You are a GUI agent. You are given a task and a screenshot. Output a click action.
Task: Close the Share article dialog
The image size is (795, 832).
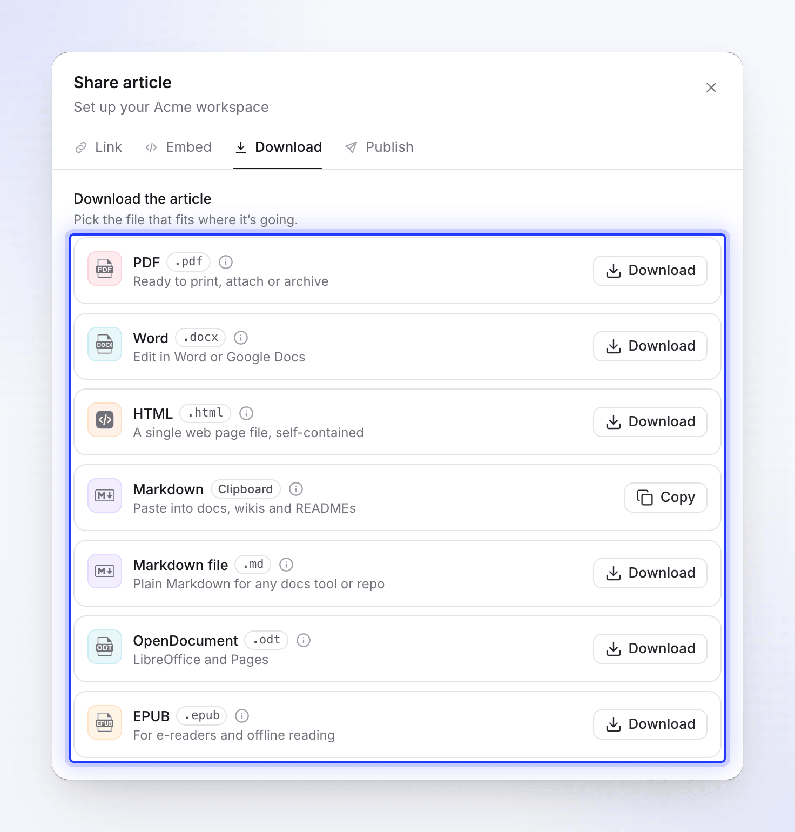711,88
